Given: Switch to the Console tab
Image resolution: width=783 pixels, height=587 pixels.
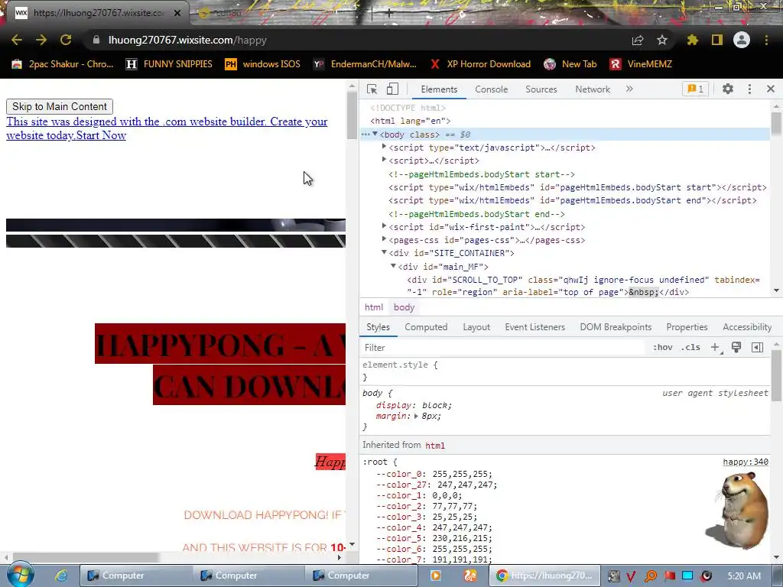Looking at the screenshot, I should [x=492, y=89].
